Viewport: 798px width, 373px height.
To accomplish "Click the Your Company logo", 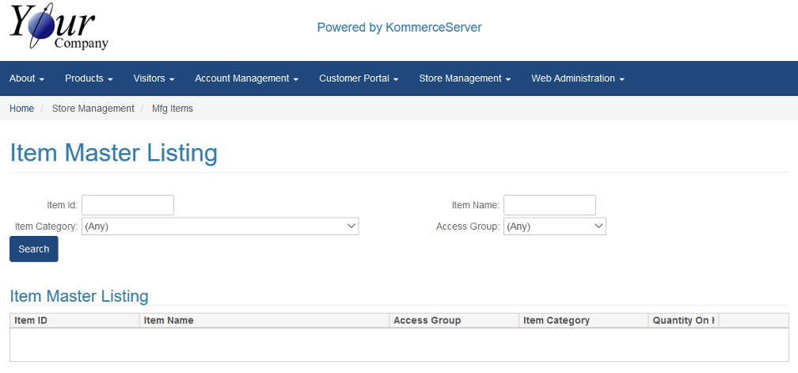I will pyautogui.click(x=59, y=28).
